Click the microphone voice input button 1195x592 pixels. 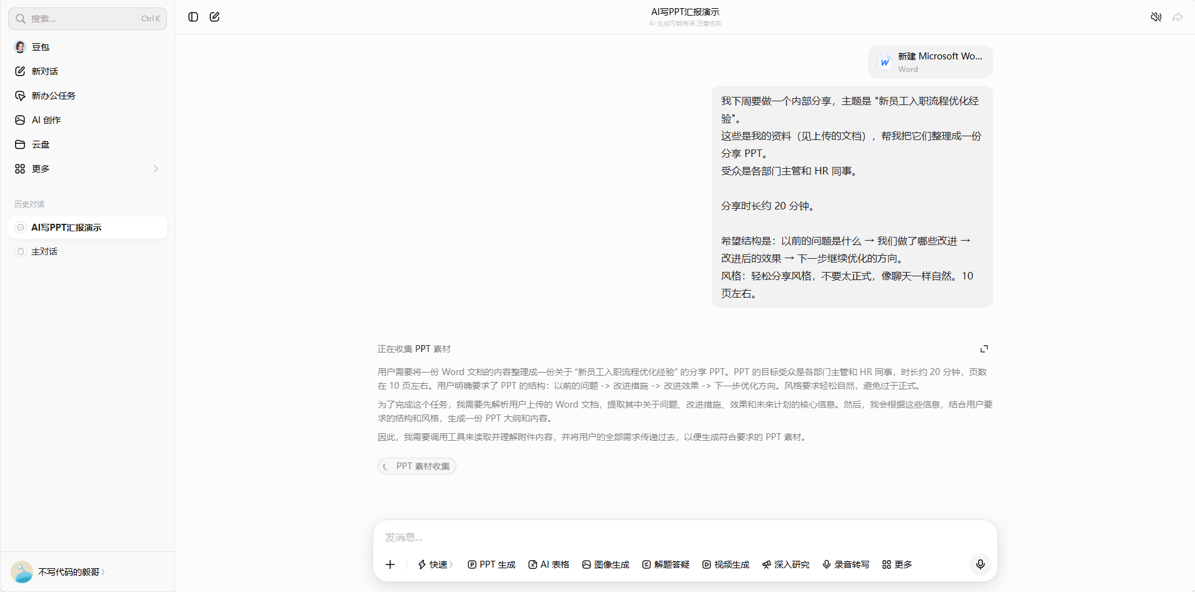click(980, 564)
